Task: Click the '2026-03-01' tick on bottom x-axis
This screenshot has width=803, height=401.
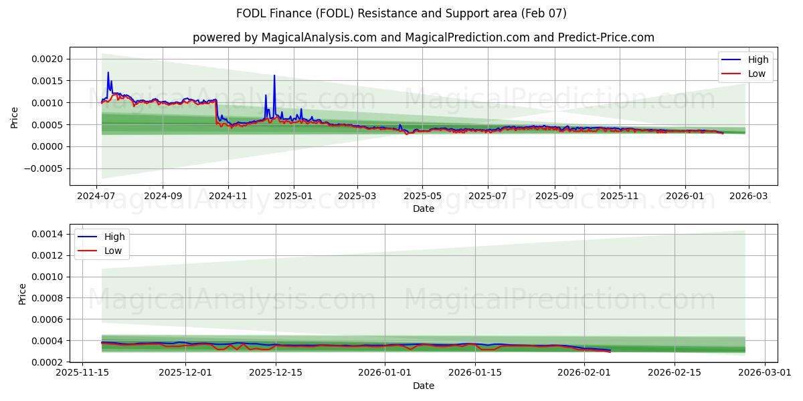Action: [x=764, y=374]
